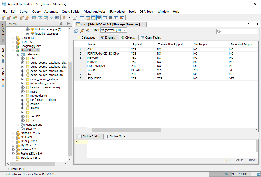Expand the Management tree node
261x177 pixels.
pos(18,125)
